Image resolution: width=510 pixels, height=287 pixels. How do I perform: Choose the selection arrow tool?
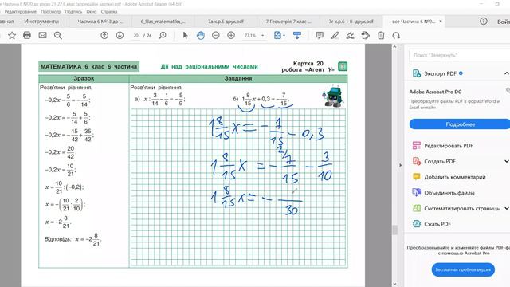click(x=186, y=35)
